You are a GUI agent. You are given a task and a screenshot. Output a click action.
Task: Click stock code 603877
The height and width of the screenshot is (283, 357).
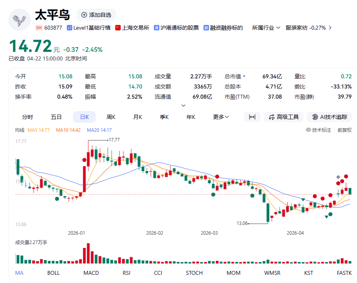click(x=53, y=28)
